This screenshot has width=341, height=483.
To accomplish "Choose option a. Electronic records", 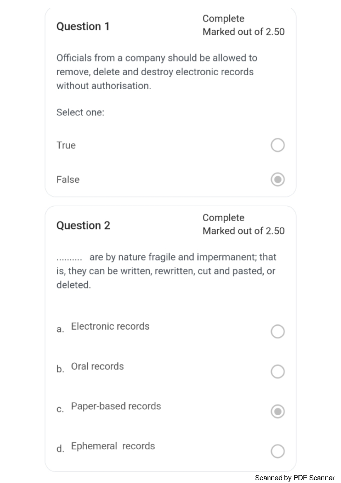I will (278, 331).
